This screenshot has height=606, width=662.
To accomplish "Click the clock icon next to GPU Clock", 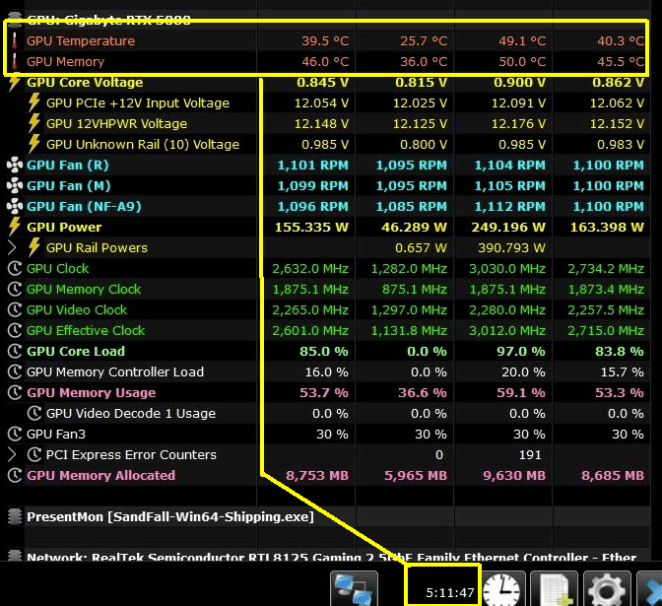I will coord(15,269).
